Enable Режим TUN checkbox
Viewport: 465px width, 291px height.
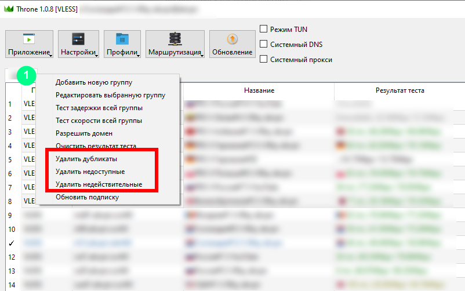(264, 28)
